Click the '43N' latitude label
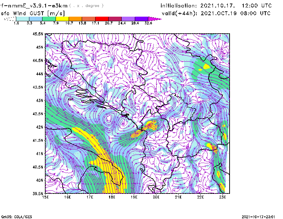 point(40,100)
